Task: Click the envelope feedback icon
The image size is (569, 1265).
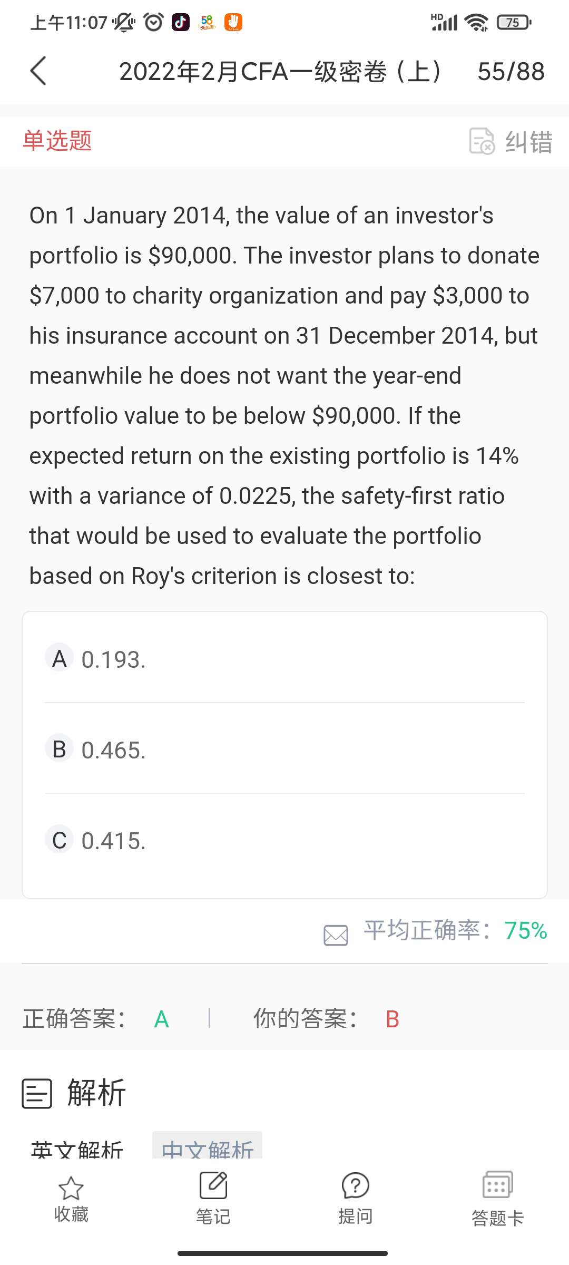Action: pos(336,935)
